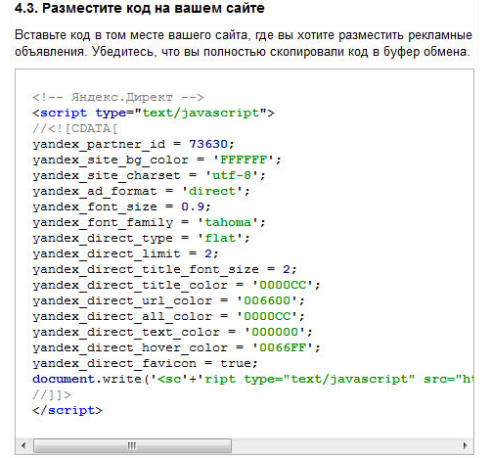Click the line yandex_direct_limit = 2
The height and width of the screenshot is (458, 492).
coord(125,253)
